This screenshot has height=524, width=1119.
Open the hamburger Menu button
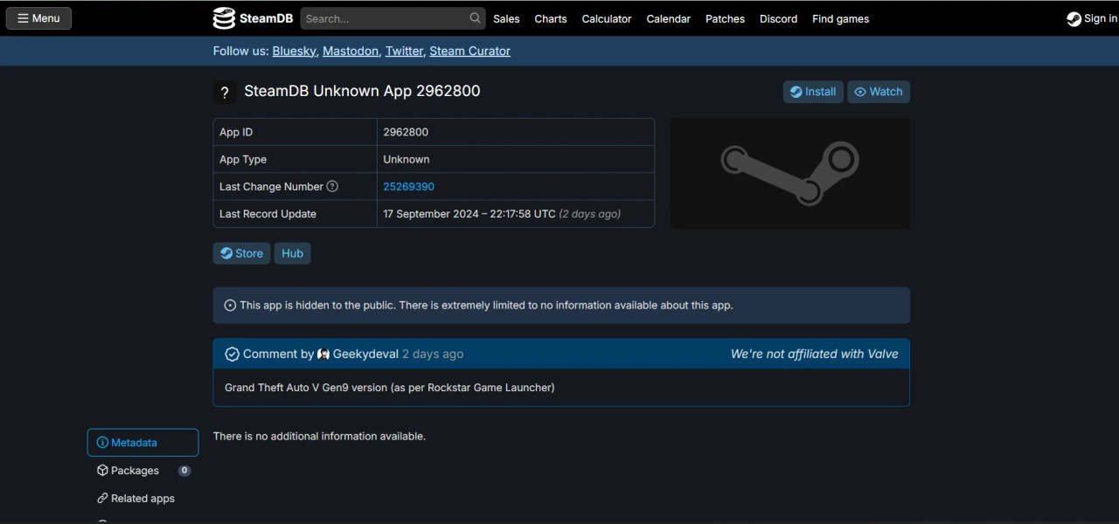click(38, 18)
